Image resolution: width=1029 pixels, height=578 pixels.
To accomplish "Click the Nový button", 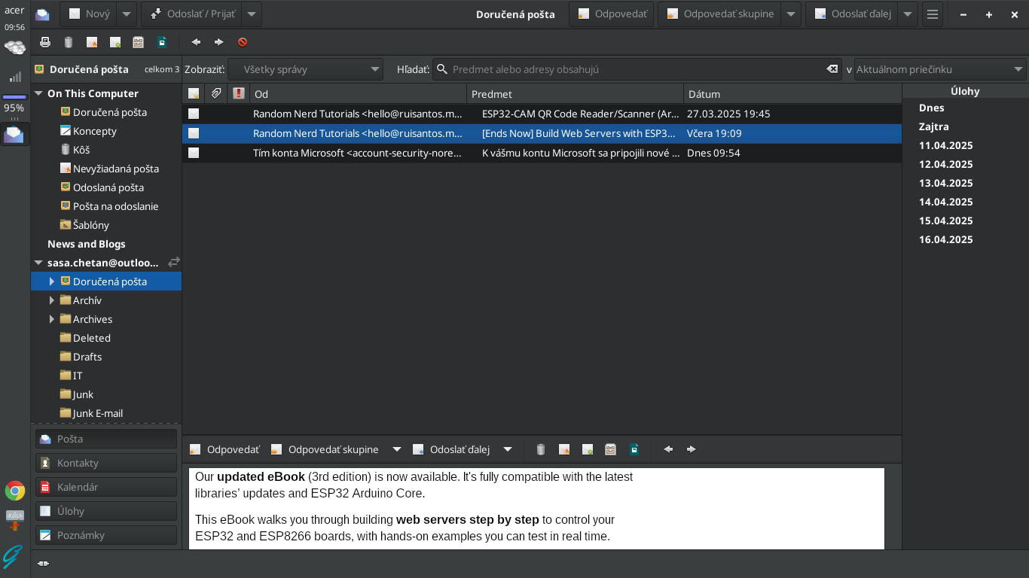I will (89, 14).
